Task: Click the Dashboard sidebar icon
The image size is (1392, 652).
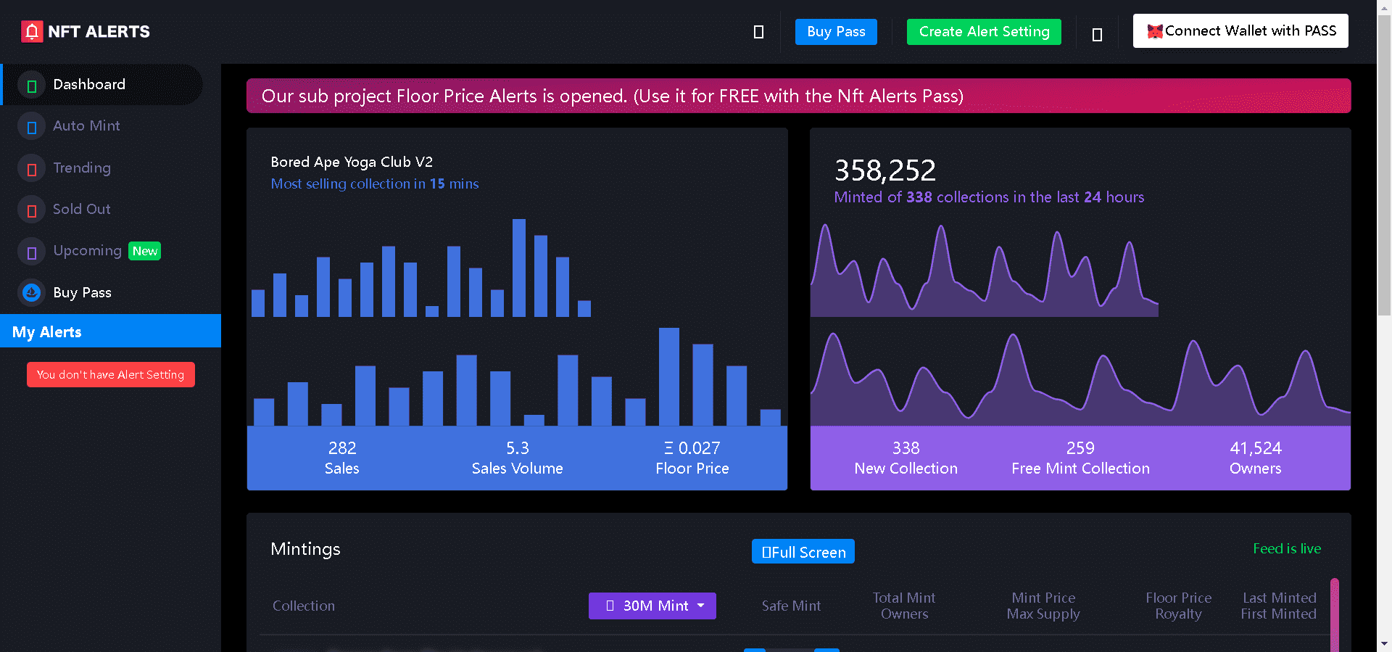Action: pos(31,86)
